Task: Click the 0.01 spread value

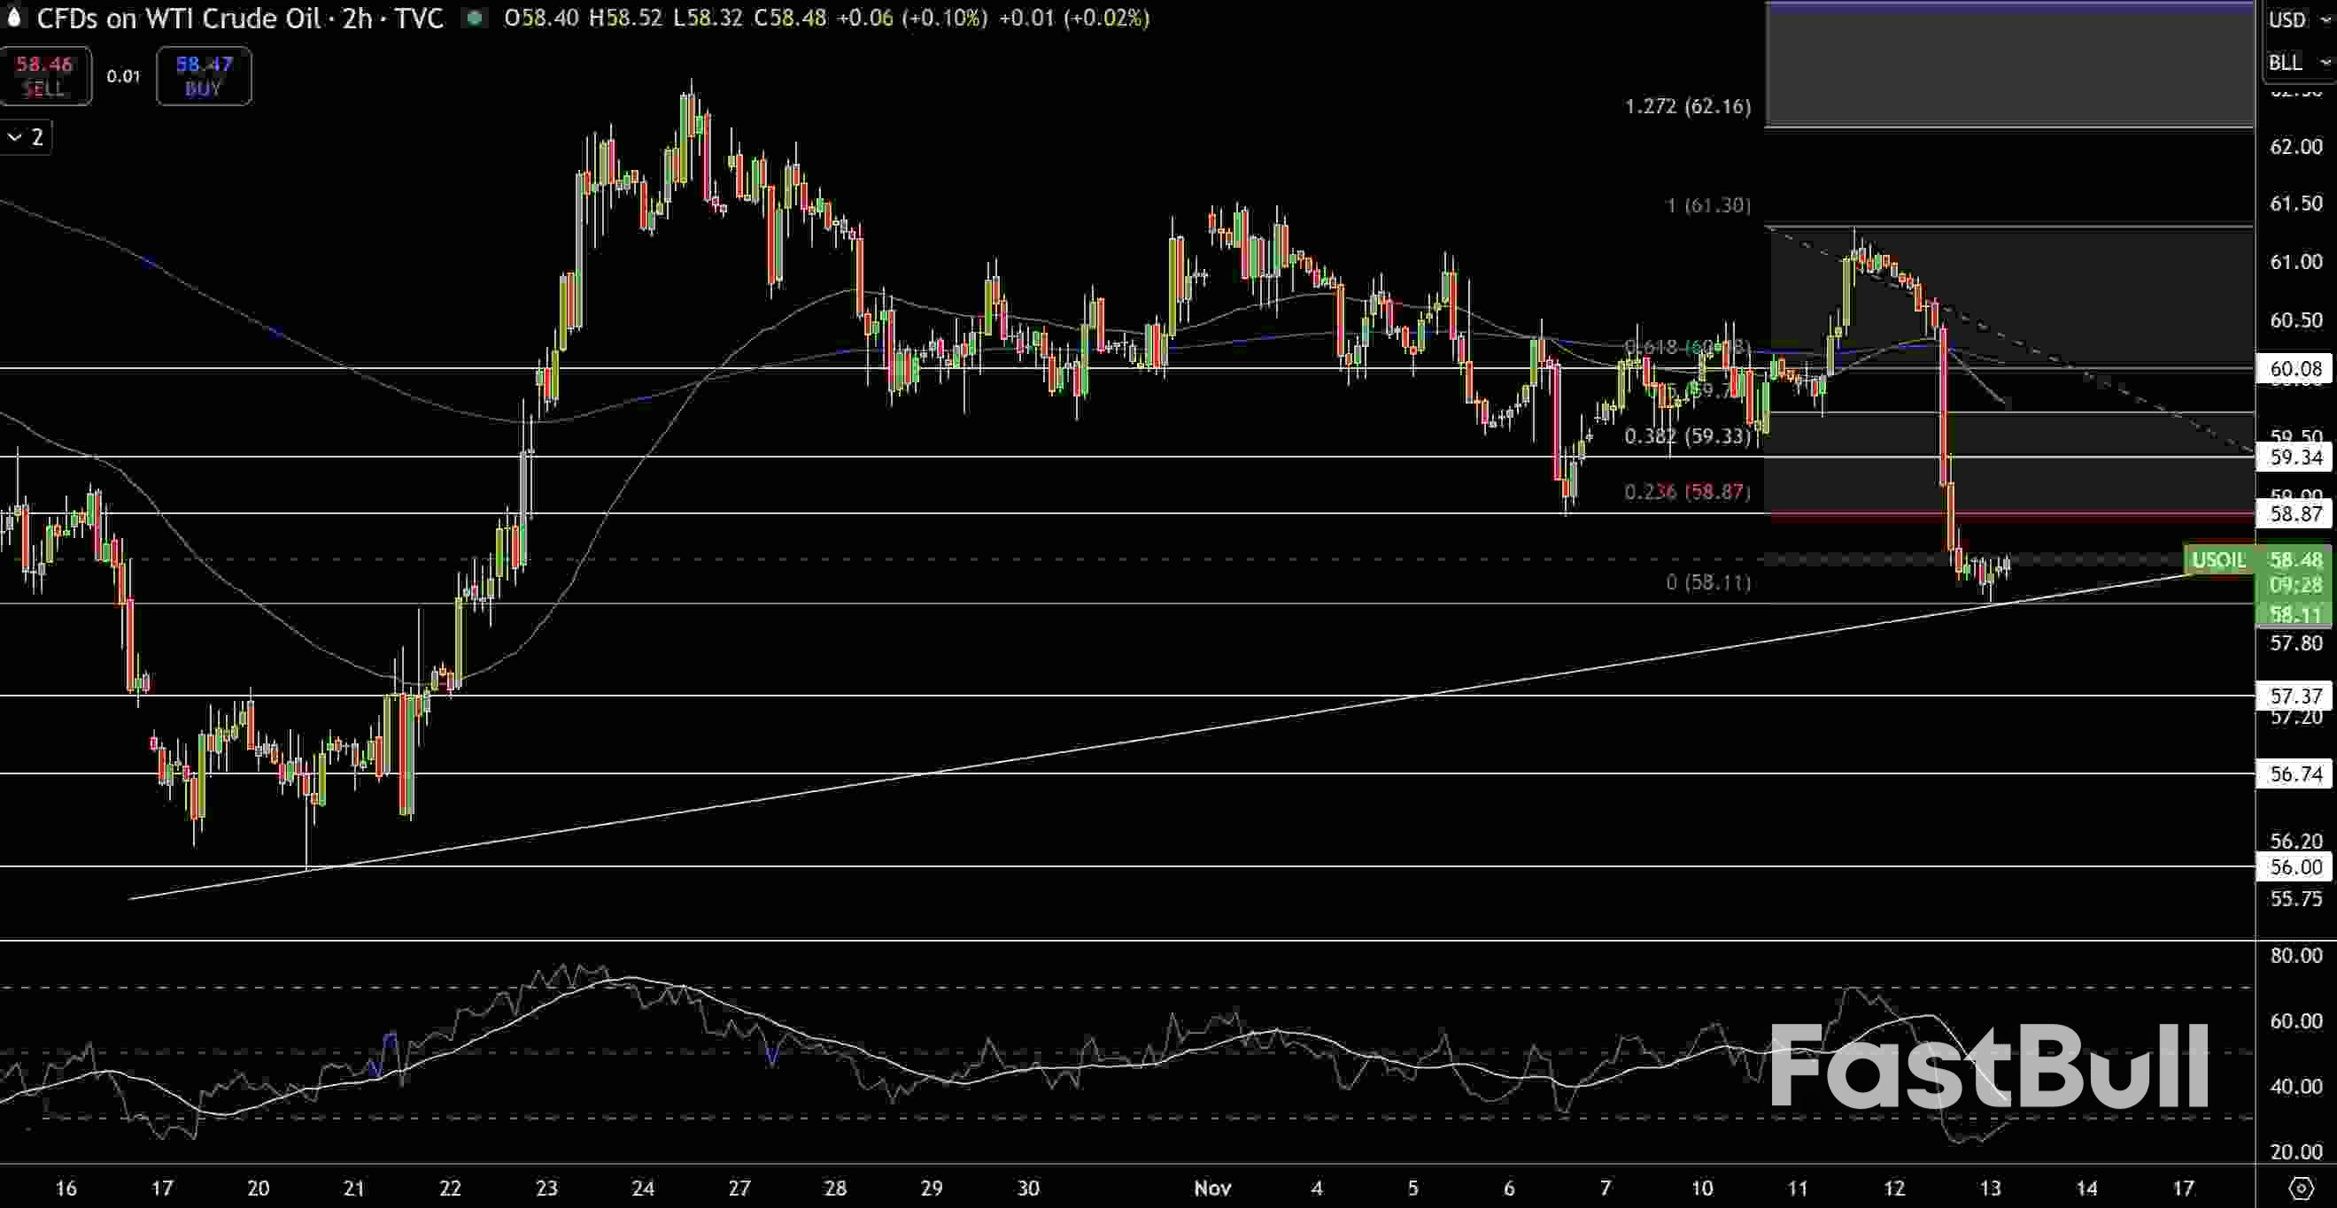Action: 123,76
